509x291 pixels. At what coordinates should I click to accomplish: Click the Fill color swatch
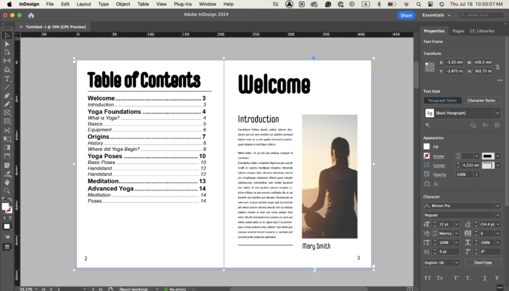[427, 146]
